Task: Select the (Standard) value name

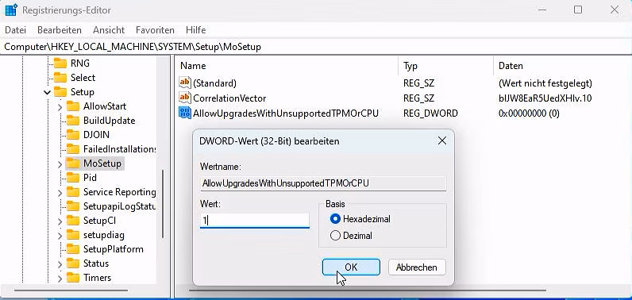Action: (x=215, y=83)
